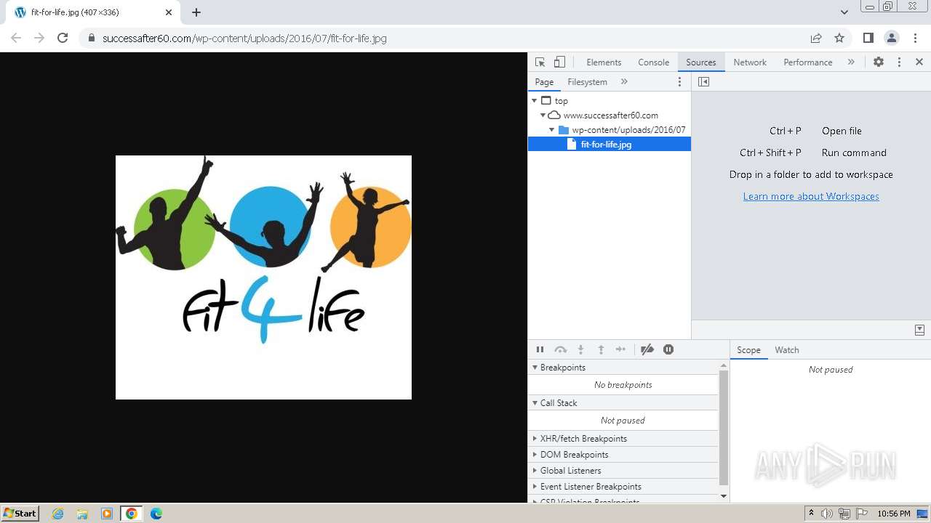Toggle the show console drawer icon
This screenshot has height=523, width=931.
919,330
